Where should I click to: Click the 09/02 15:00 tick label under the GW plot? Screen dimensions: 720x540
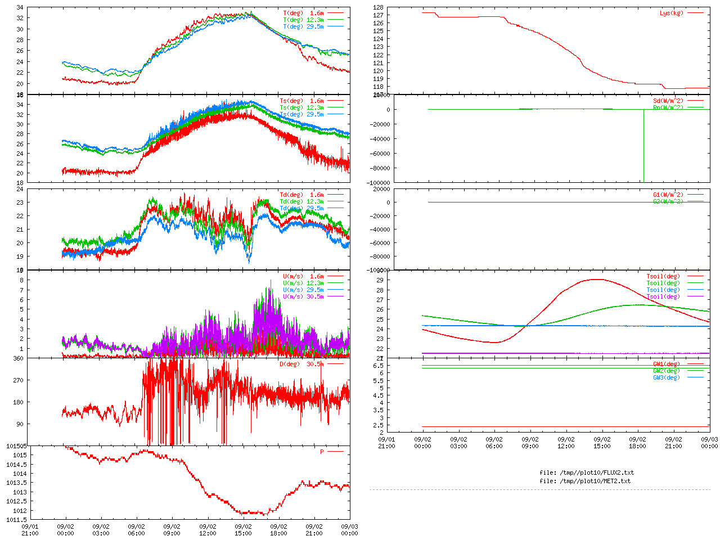(x=602, y=443)
